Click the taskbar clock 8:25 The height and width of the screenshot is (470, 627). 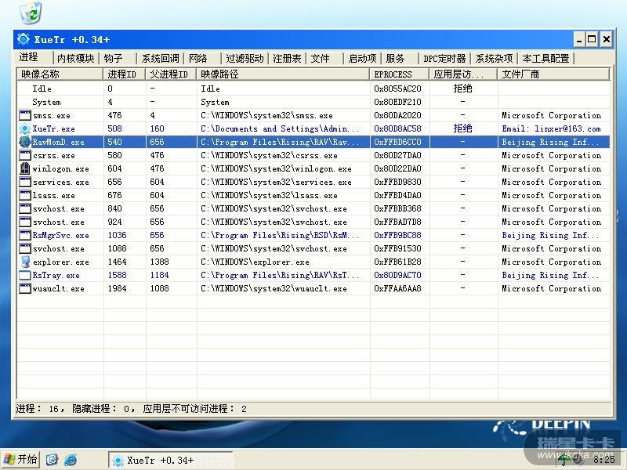[603, 460]
